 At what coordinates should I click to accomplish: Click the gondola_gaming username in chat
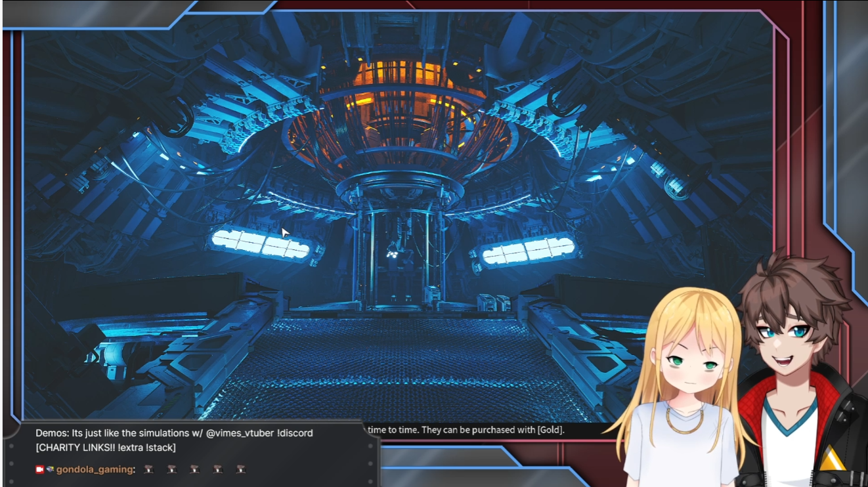[94, 469]
